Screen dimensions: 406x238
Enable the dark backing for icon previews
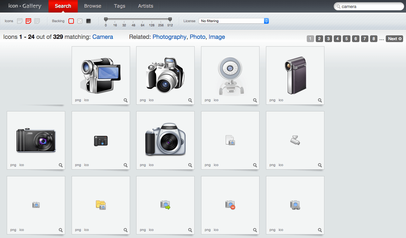click(88, 21)
